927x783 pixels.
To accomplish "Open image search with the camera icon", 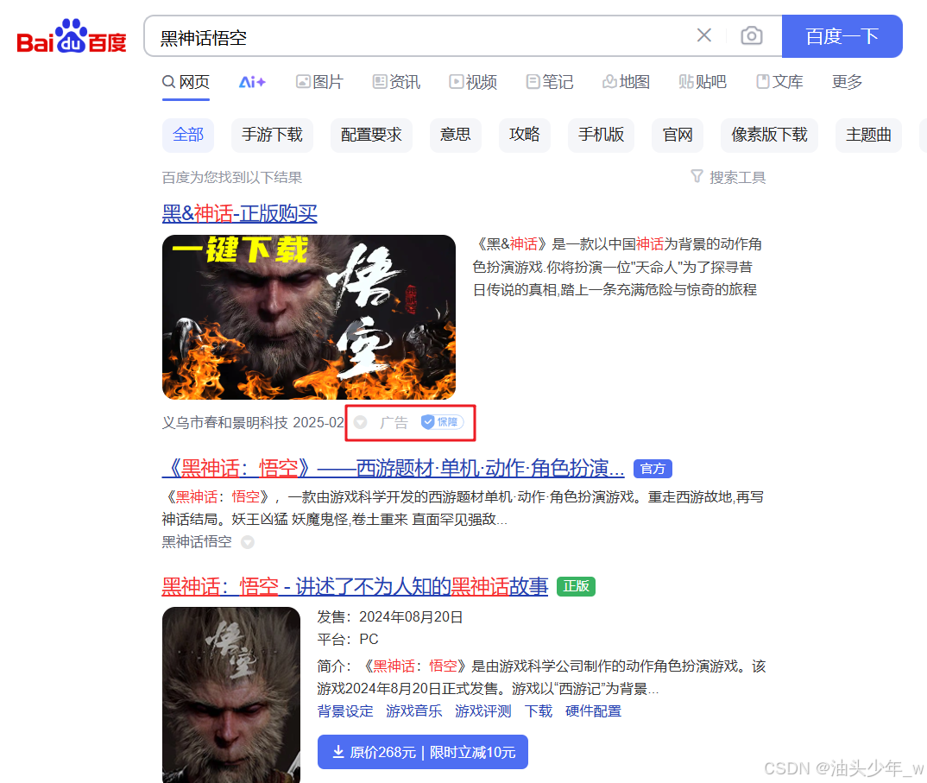I will (x=752, y=35).
